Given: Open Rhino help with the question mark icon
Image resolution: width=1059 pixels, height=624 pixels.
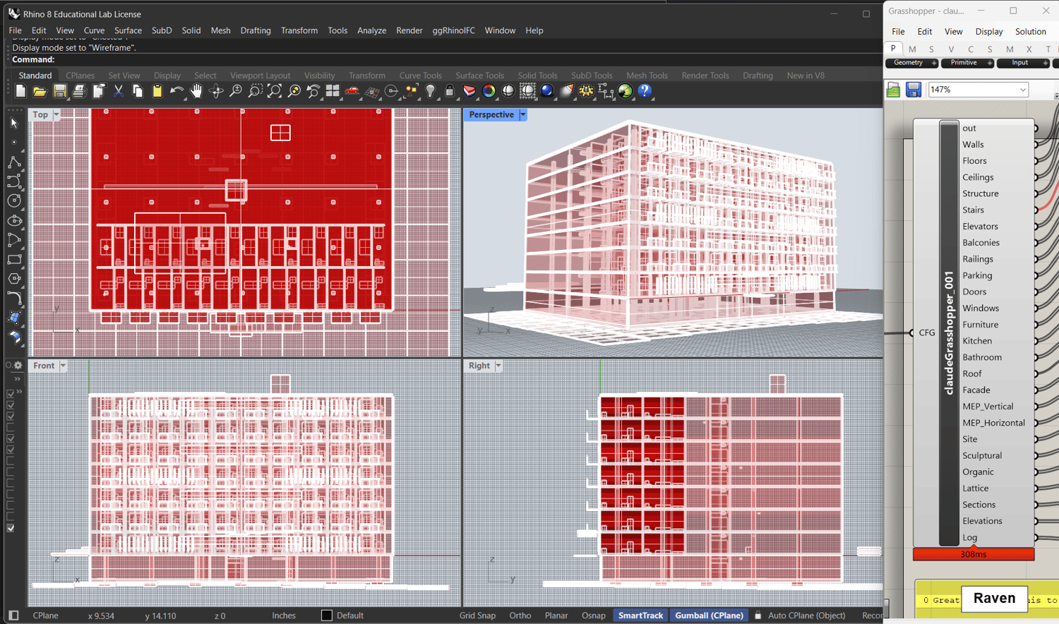Looking at the screenshot, I should coord(645,91).
